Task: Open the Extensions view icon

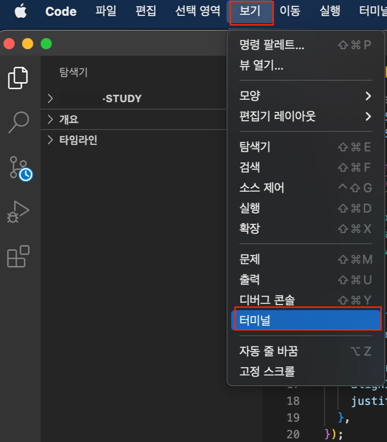Action: [18, 256]
